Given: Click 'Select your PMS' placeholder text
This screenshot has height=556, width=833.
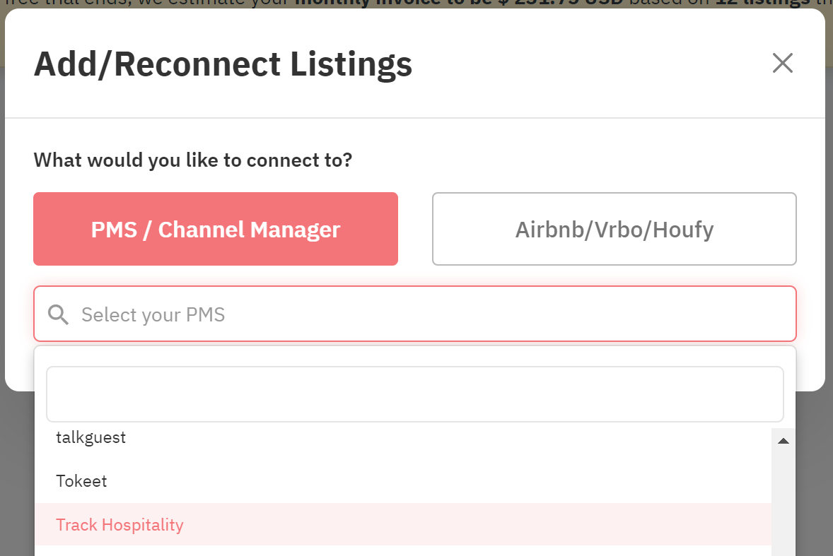Looking at the screenshot, I should click(x=153, y=314).
